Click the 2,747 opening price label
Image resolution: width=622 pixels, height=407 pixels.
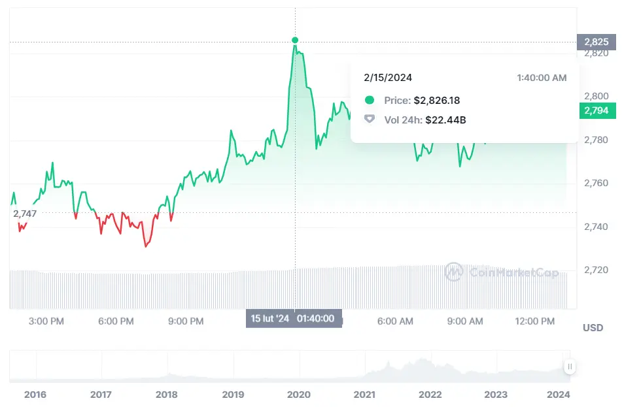25,214
